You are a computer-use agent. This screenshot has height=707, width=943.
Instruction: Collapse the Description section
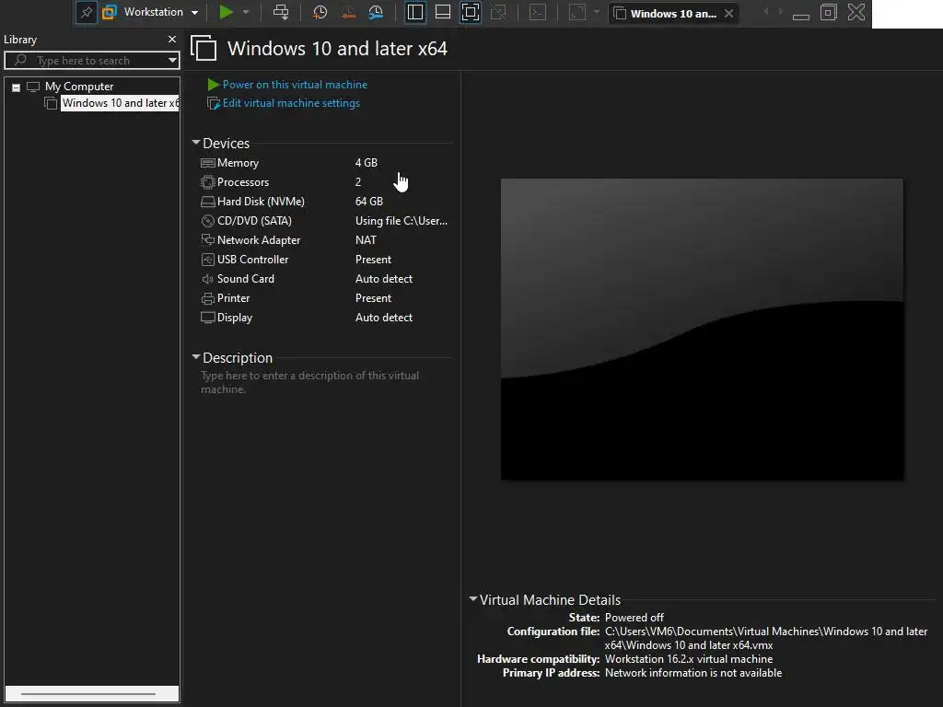point(196,356)
